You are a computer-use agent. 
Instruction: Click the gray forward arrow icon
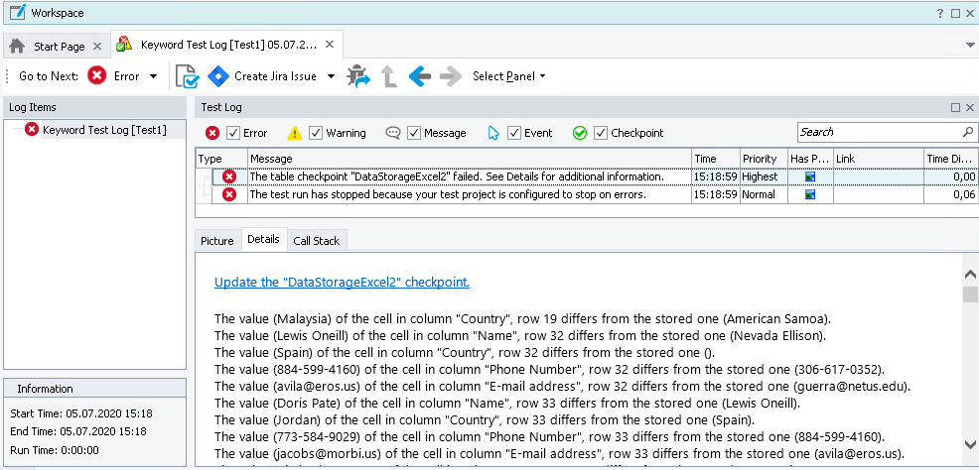(x=450, y=76)
